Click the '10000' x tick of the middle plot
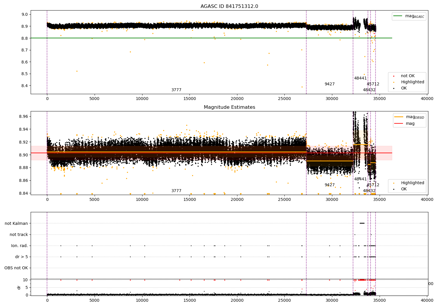Image resolution: width=438 pixels, height=307 pixels. [142, 200]
